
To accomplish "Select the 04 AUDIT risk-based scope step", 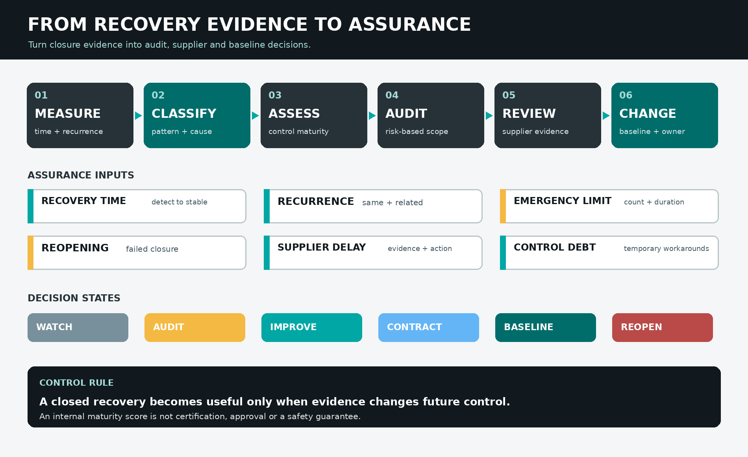I will tap(431, 115).
